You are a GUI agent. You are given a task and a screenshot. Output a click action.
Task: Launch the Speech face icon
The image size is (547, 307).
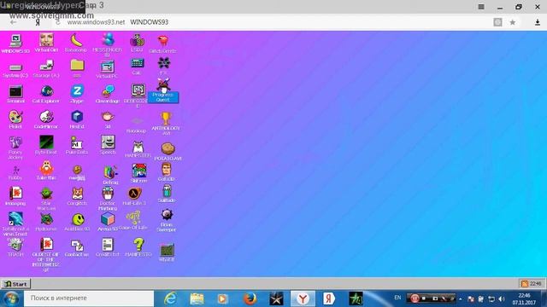(x=108, y=142)
